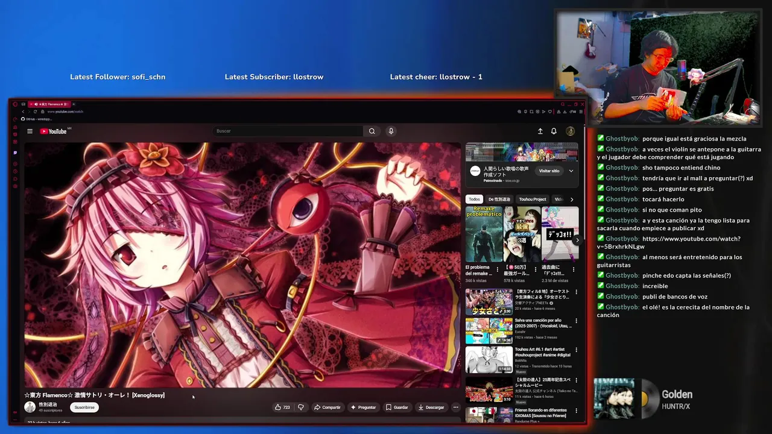The height and width of the screenshot is (434, 772).
Task: Click the www.youtube.com address bar
Action: point(65,112)
